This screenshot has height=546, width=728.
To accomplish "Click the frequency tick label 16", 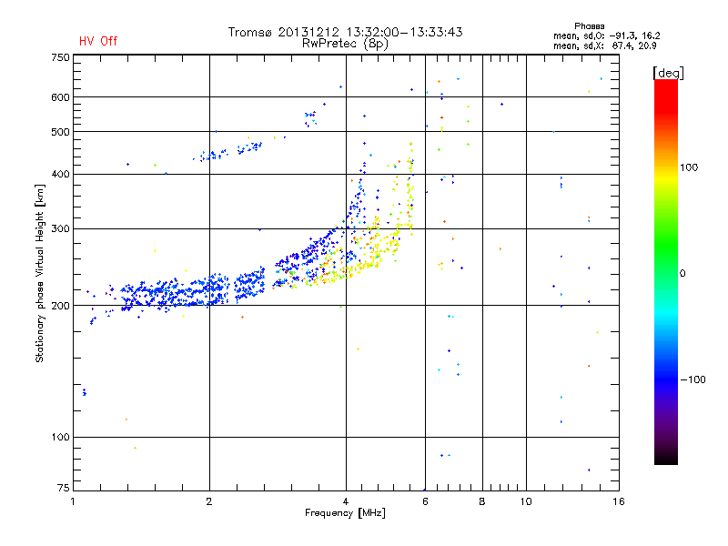I will click(619, 501).
